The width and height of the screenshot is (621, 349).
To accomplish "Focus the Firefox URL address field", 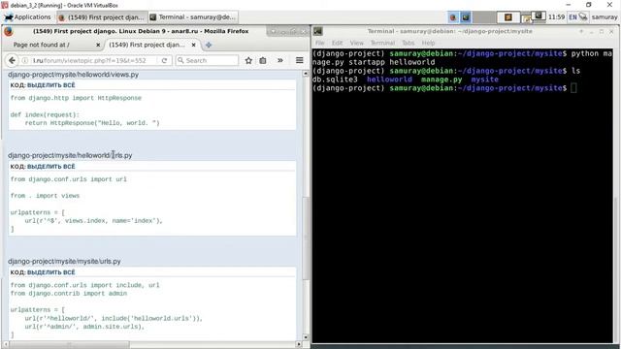I will (95, 60).
